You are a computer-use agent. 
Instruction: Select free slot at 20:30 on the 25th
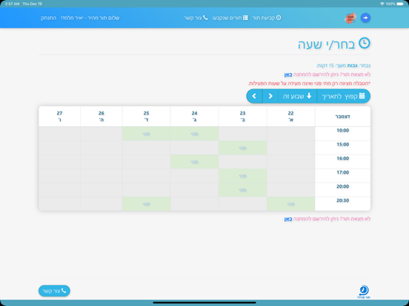pos(146,204)
